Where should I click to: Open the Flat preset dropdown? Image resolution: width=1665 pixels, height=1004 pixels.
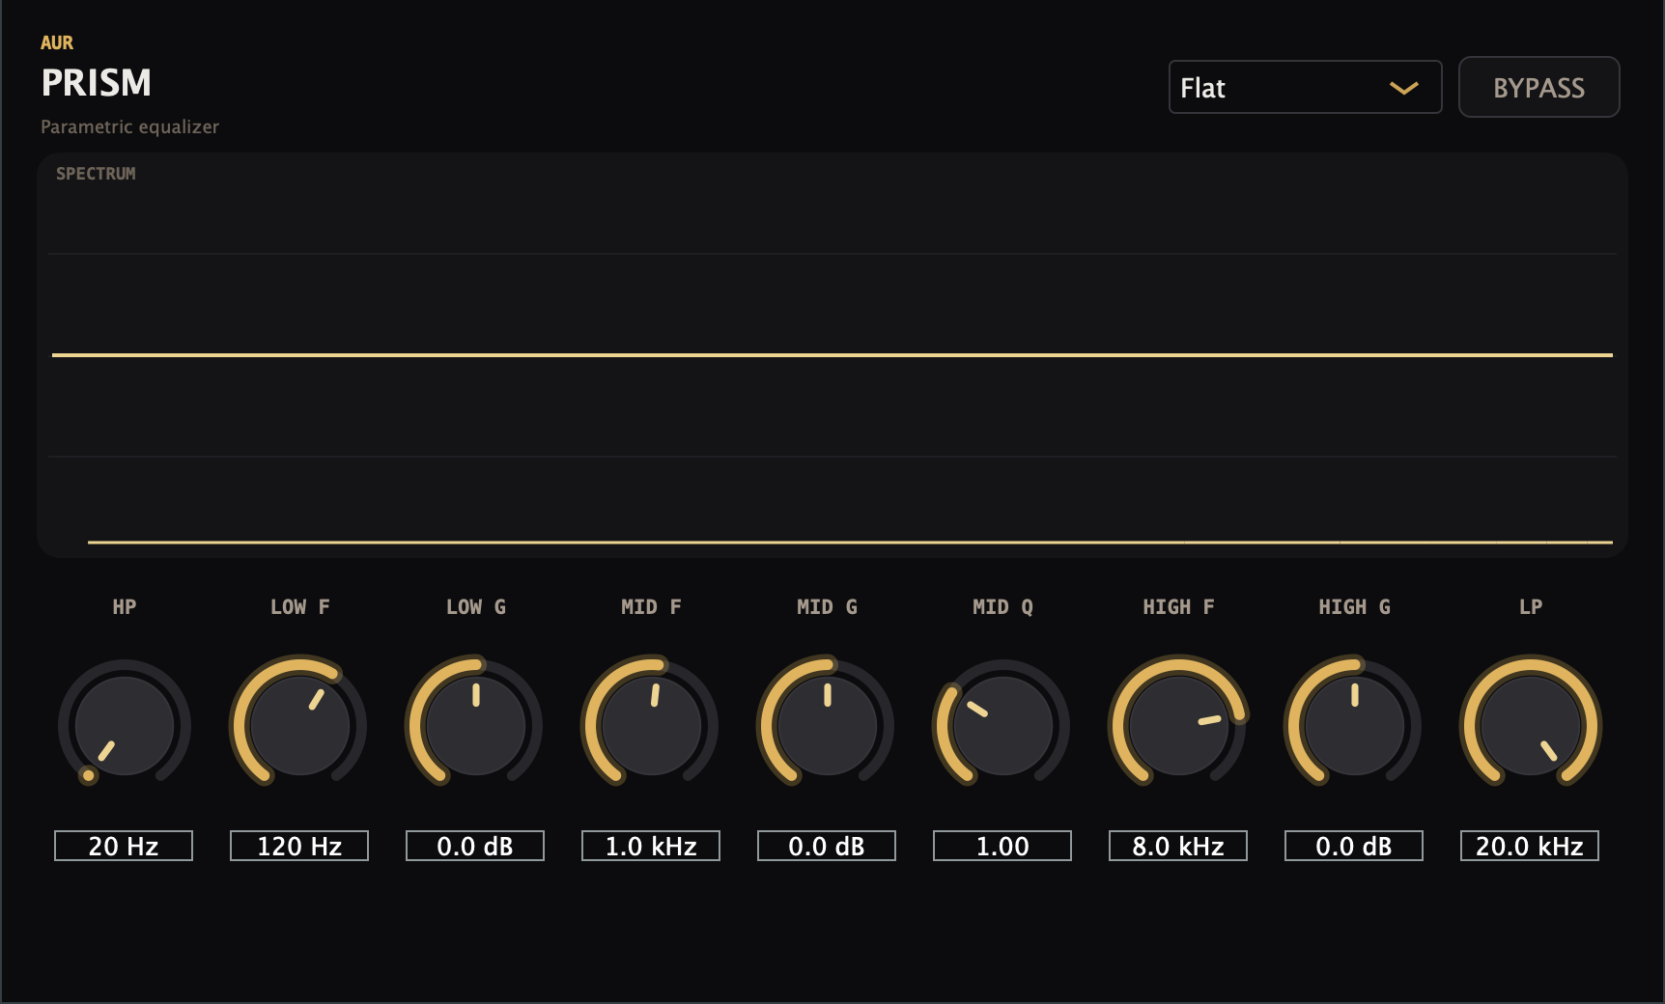pos(1305,87)
